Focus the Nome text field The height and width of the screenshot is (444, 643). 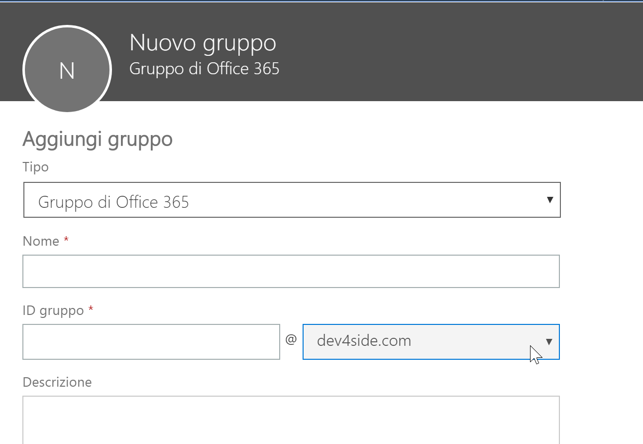[x=291, y=271]
